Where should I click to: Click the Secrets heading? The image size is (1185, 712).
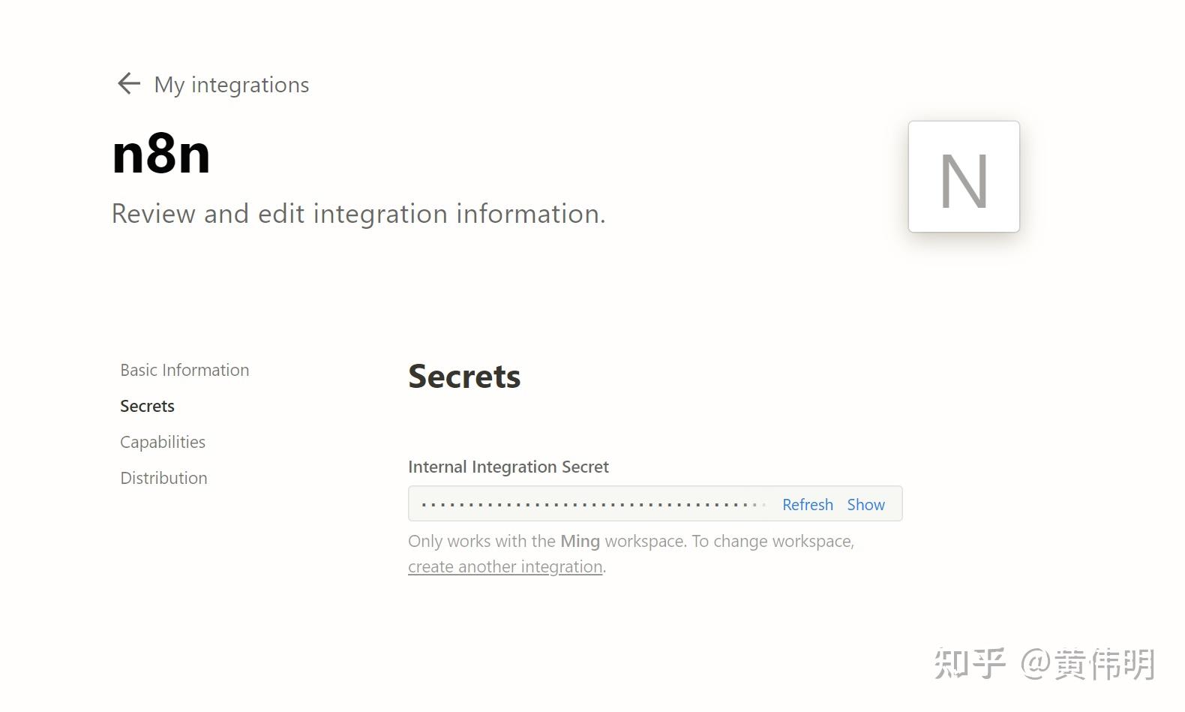coord(463,377)
